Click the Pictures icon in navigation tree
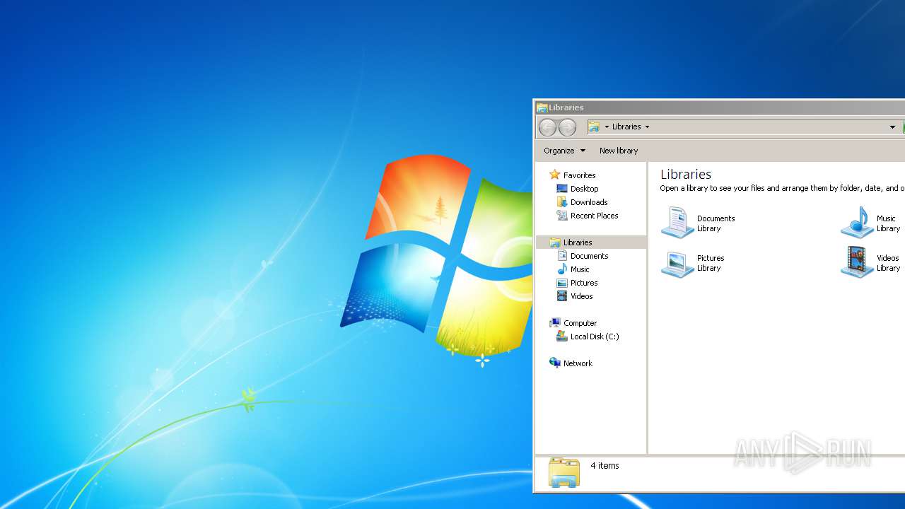 (x=562, y=283)
